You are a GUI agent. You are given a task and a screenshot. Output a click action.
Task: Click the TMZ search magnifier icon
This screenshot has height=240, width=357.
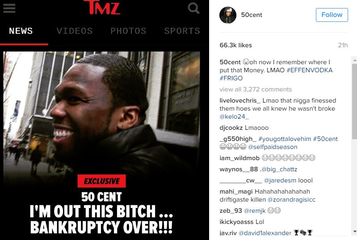pyautogui.click(x=193, y=8)
